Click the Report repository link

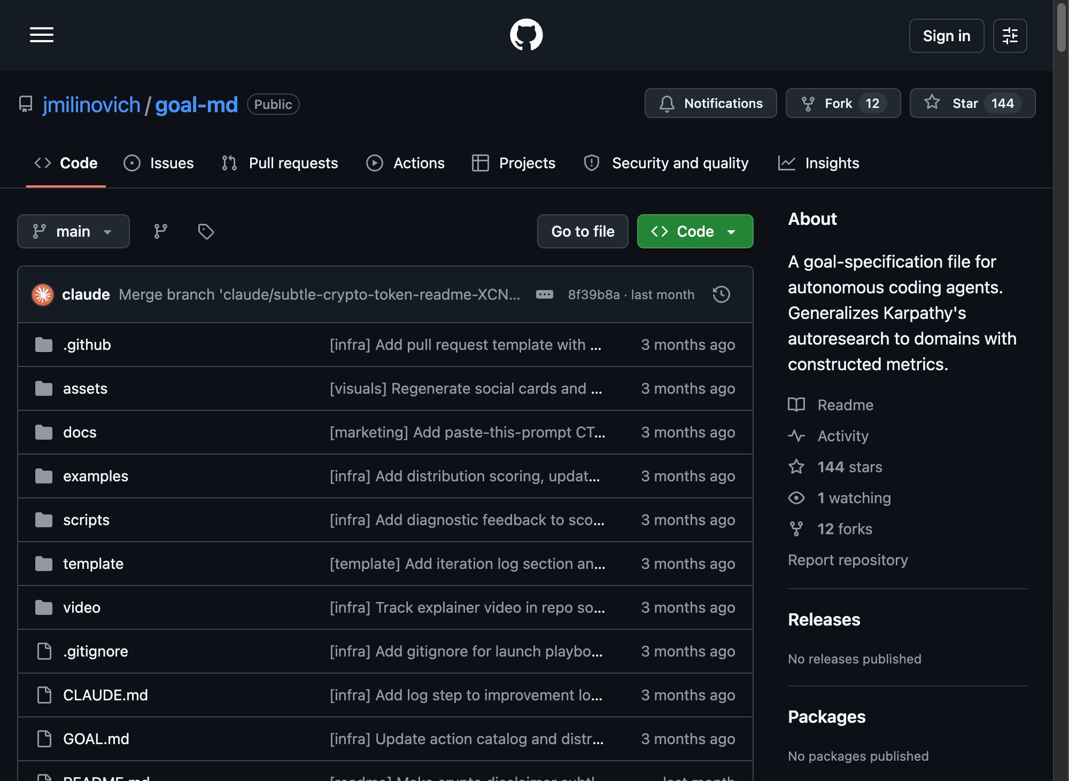point(848,560)
